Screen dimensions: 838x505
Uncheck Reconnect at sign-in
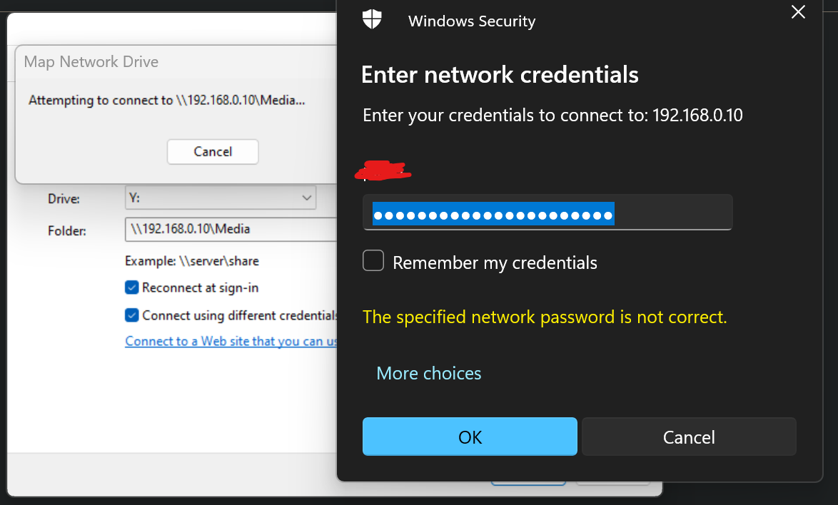[132, 287]
